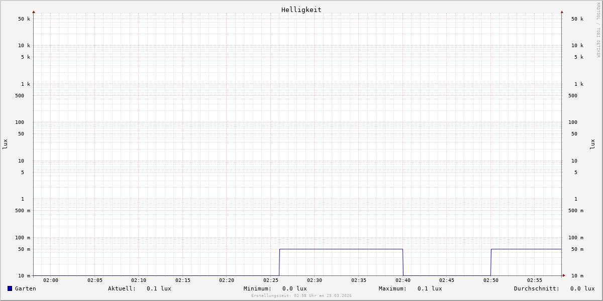
Task: Click the 'lux' unit title on the left axis
Action: [5, 144]
